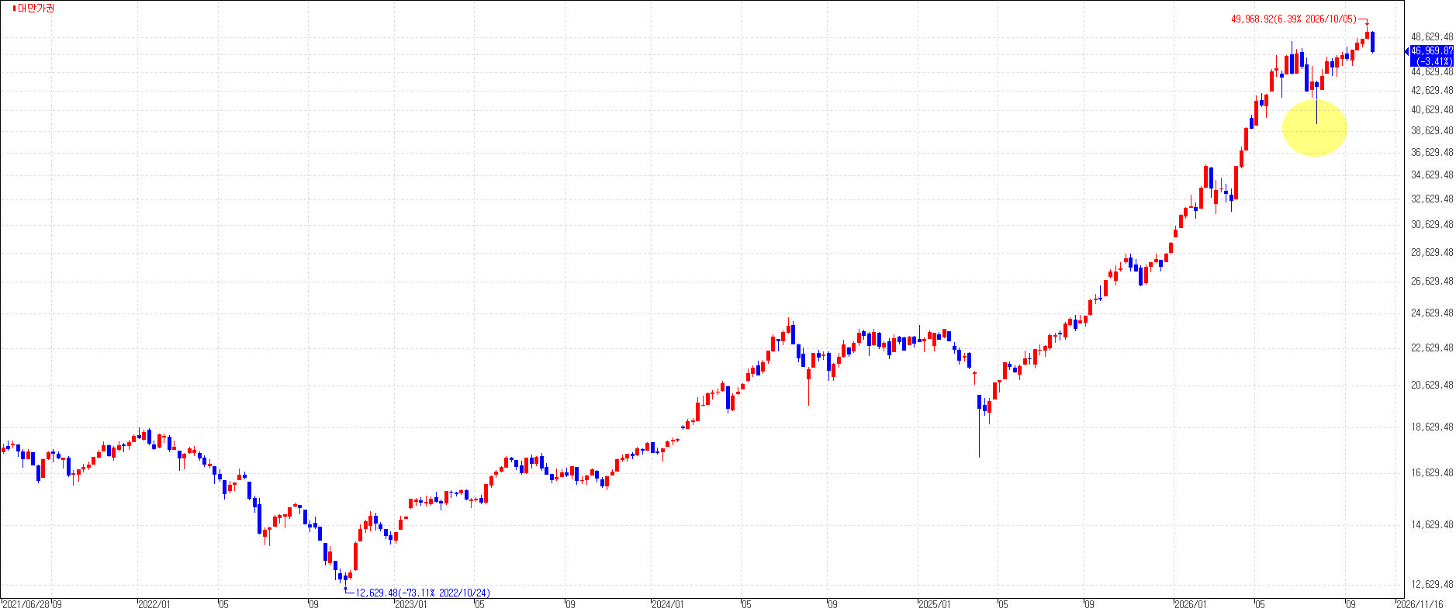Click the 42,629.48 price axis label
The width and height of the screenshot is (1456, 612).
[x=1432, y=90]
